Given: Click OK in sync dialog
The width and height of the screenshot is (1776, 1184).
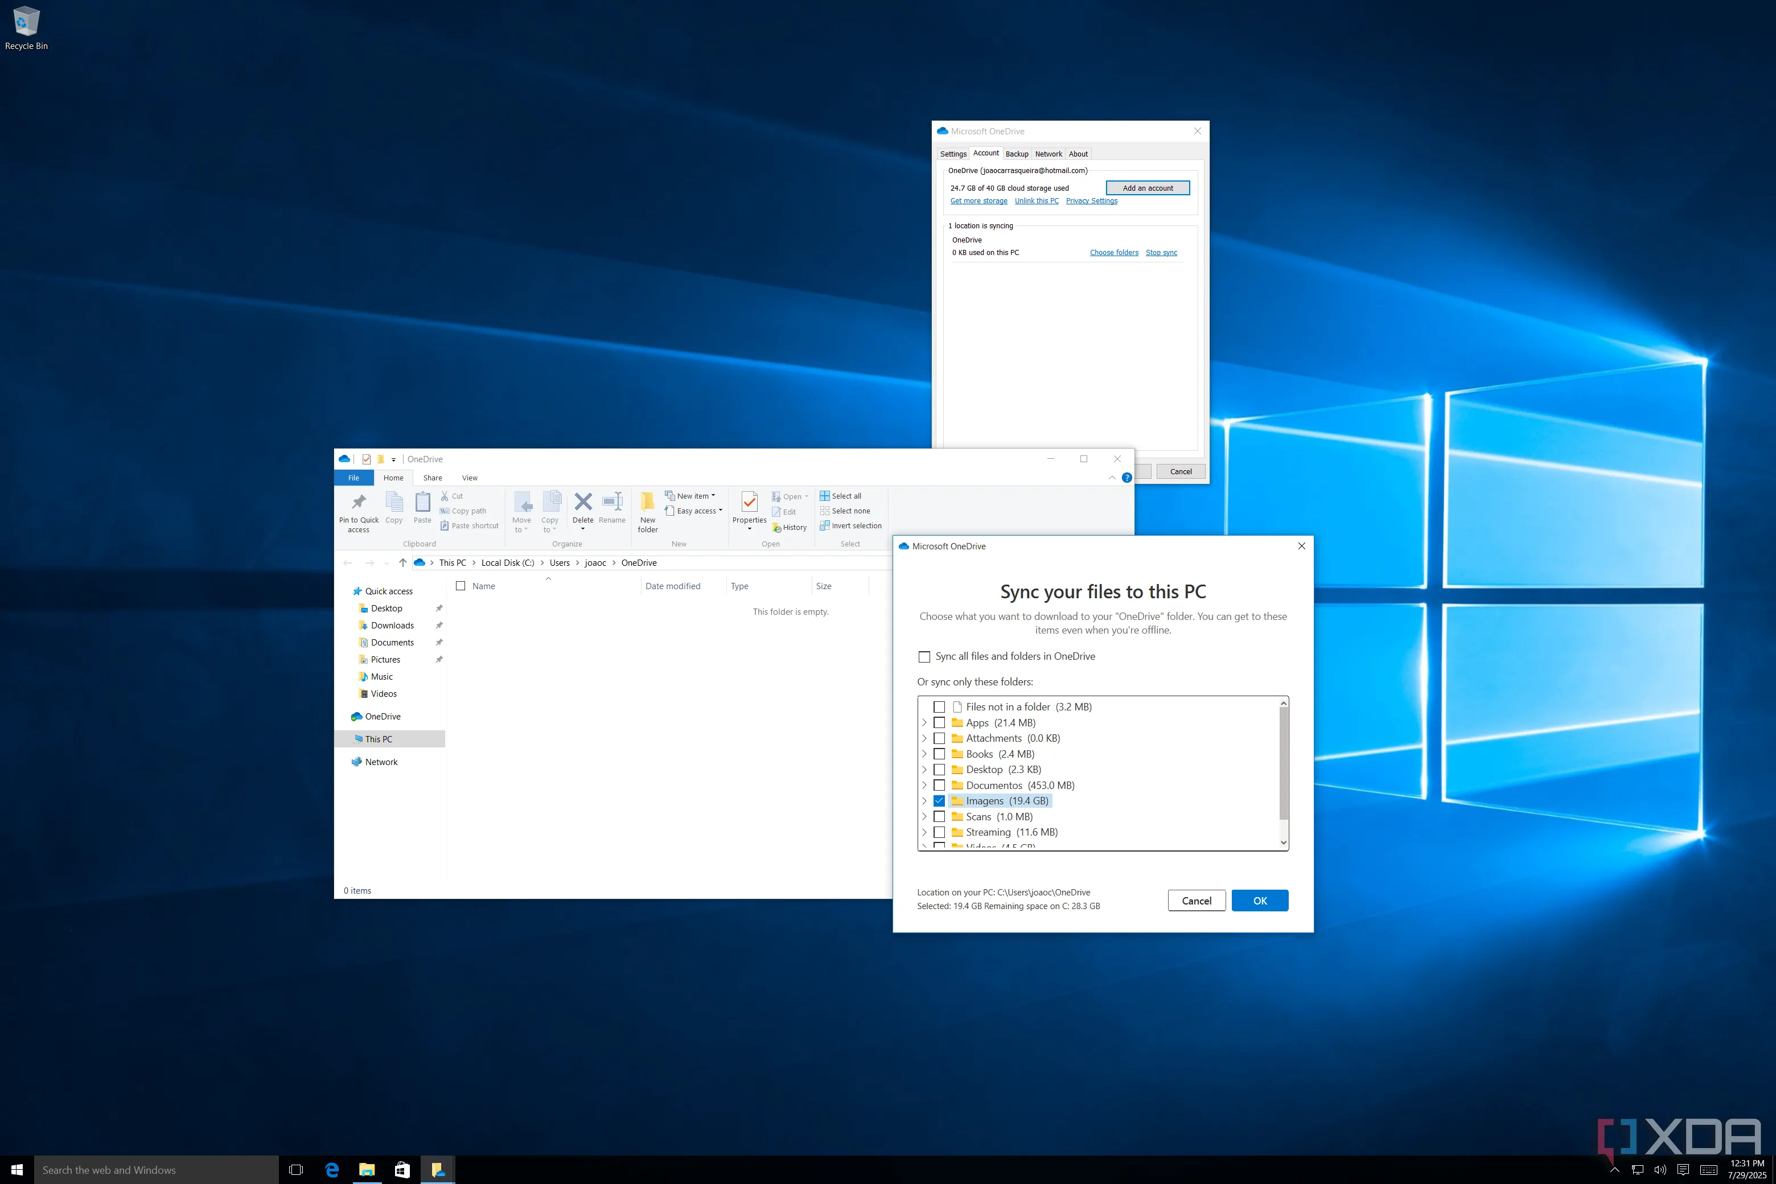Looking at the screenshot, I should (1260, 901).
